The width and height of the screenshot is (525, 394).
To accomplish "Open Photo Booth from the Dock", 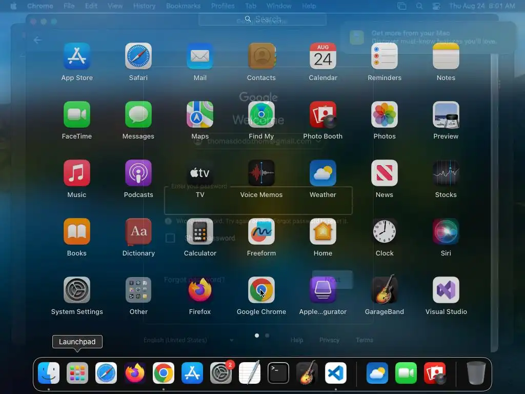I will coord(435,373).
